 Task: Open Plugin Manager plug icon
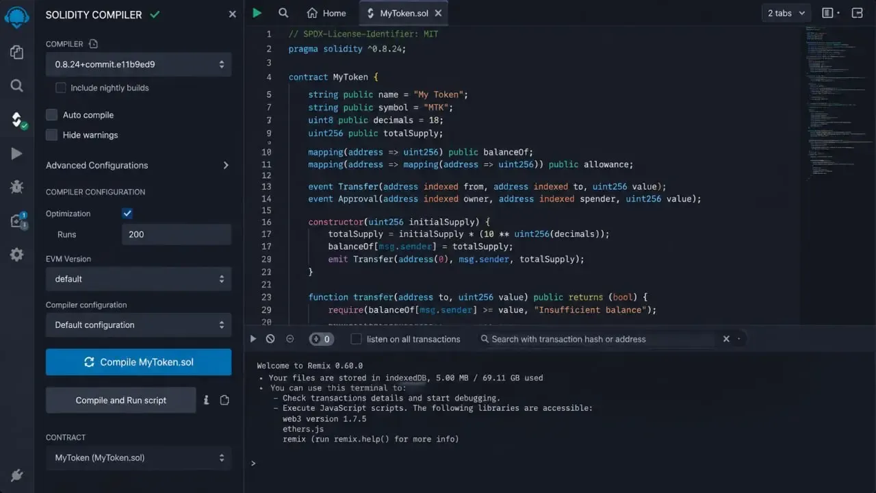(17, 475)
